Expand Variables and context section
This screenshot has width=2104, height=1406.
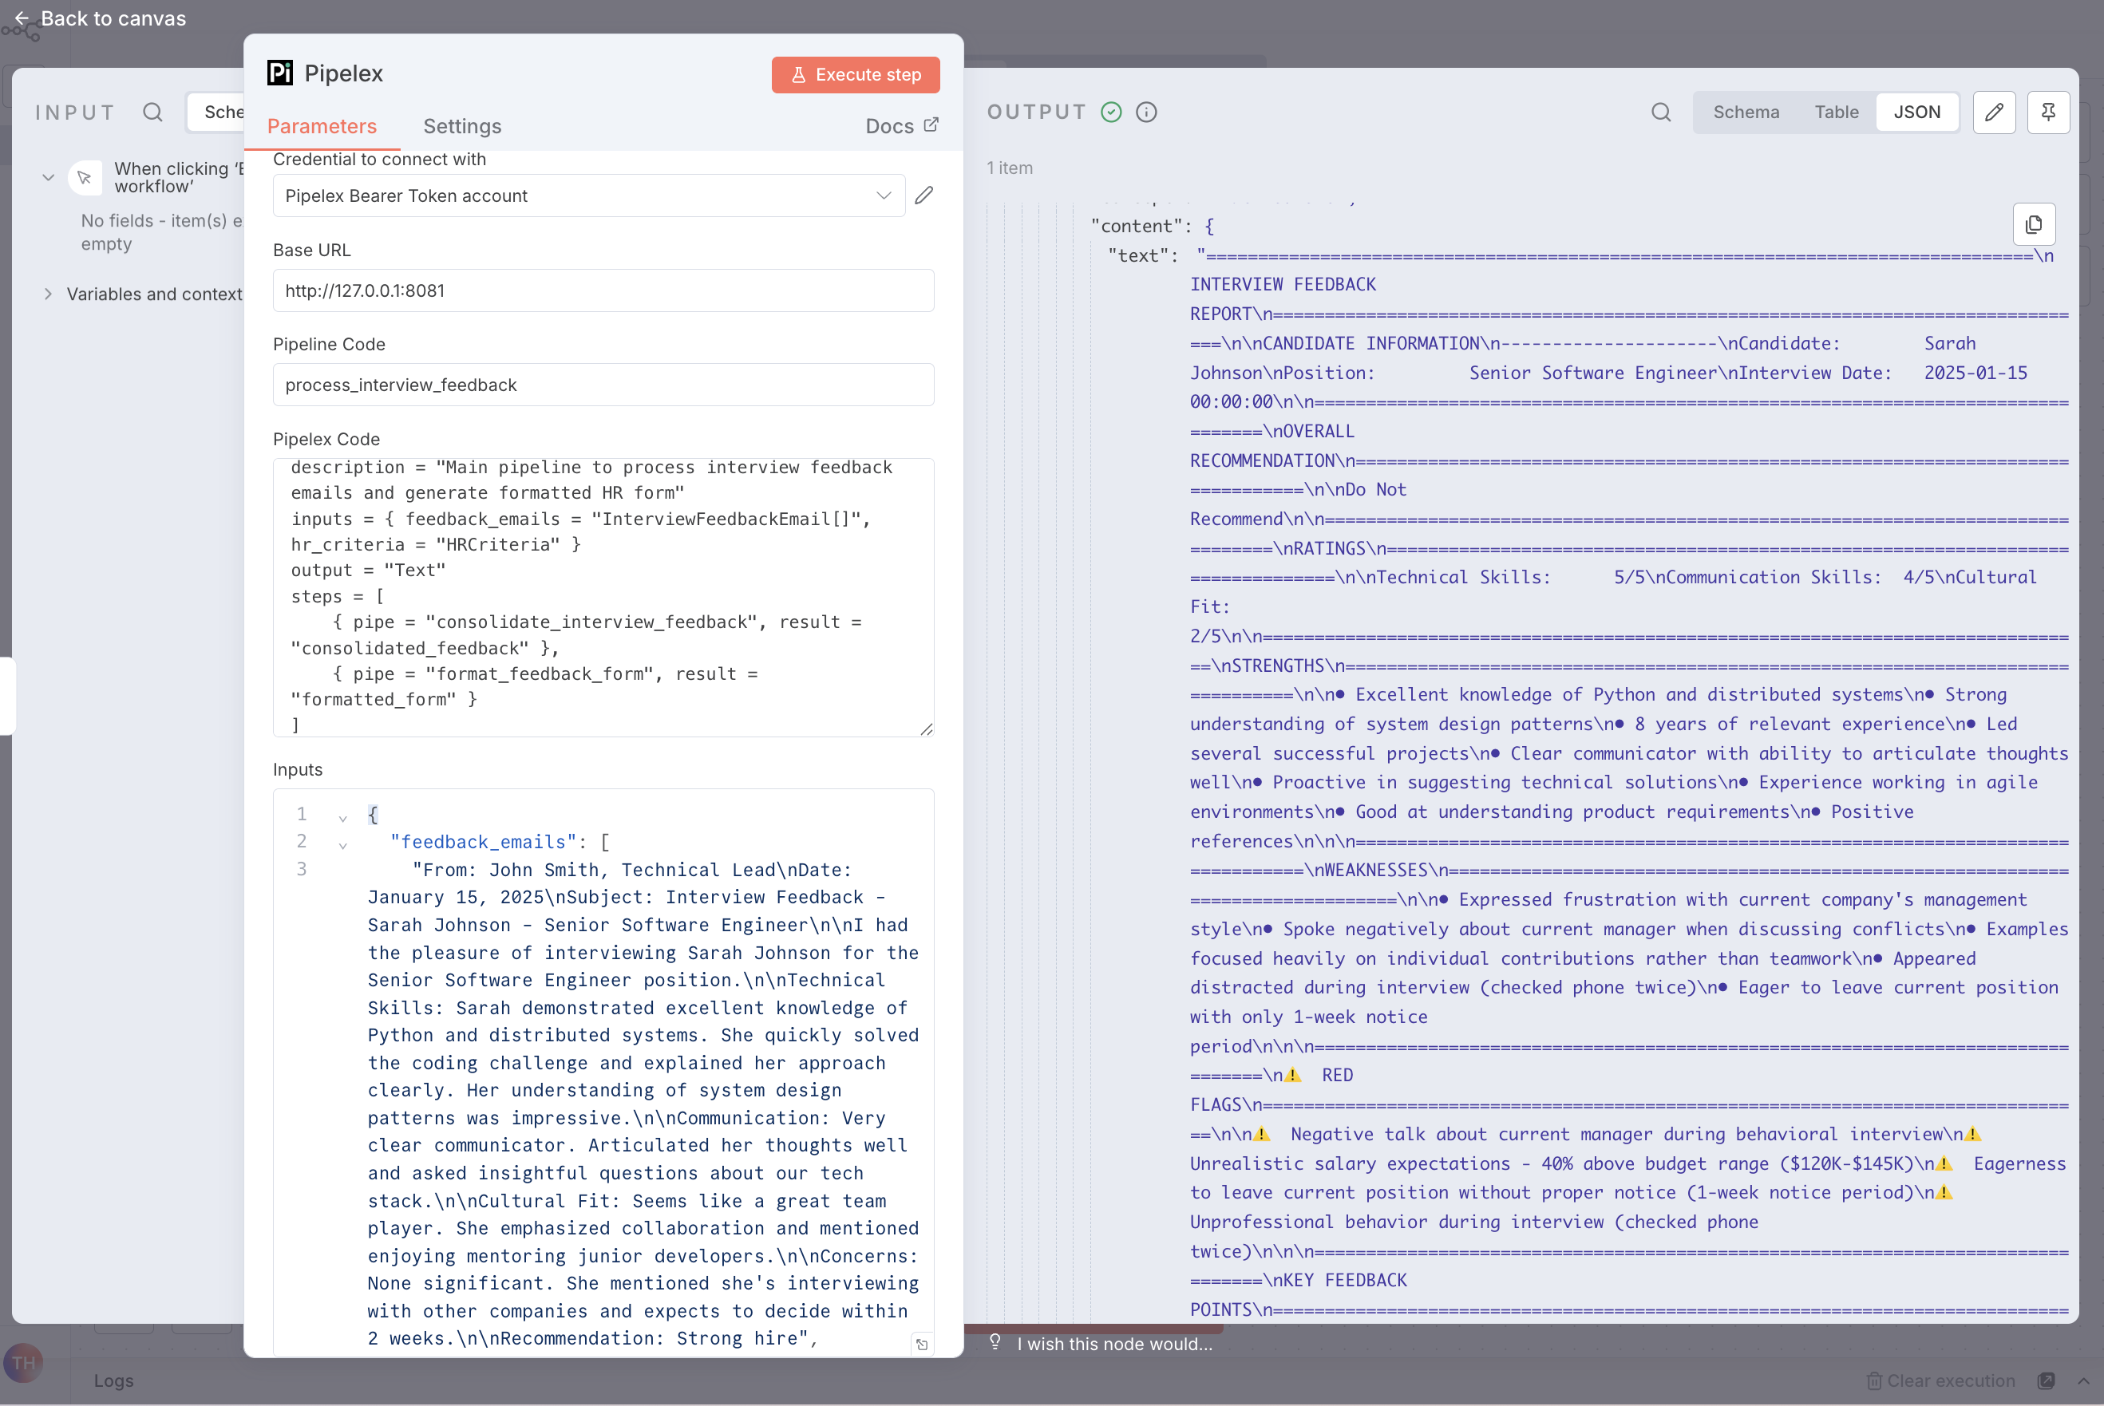pos(49,294)
